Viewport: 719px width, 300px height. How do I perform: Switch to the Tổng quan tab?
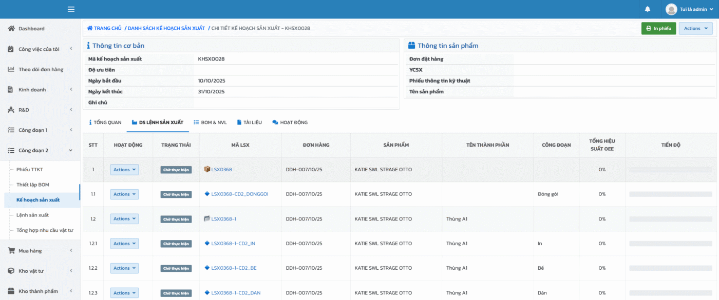(x=105, y=123)
